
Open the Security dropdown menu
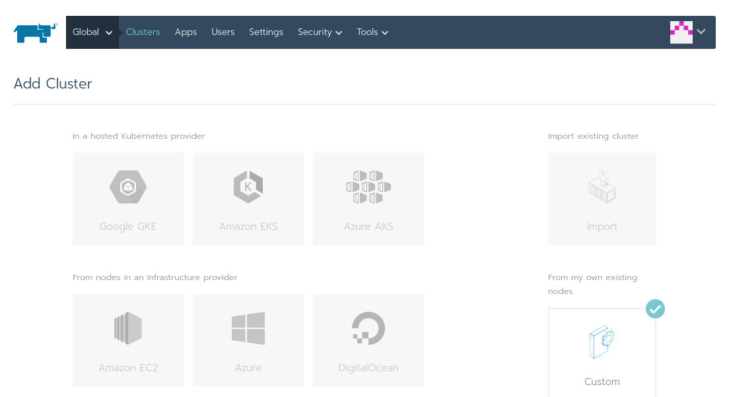click(320, 32)
